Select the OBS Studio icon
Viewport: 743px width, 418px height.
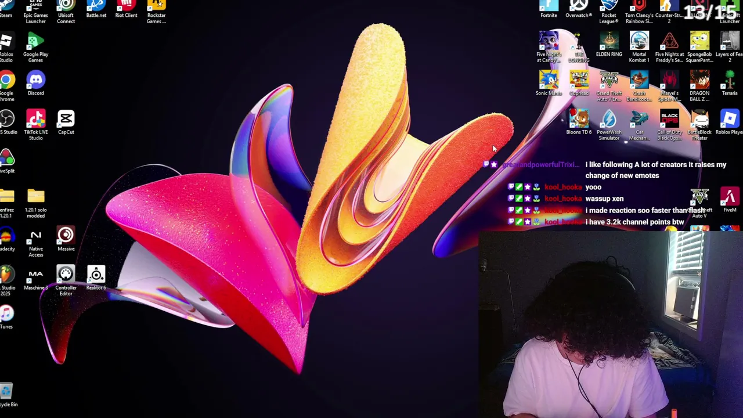point(7,123)
